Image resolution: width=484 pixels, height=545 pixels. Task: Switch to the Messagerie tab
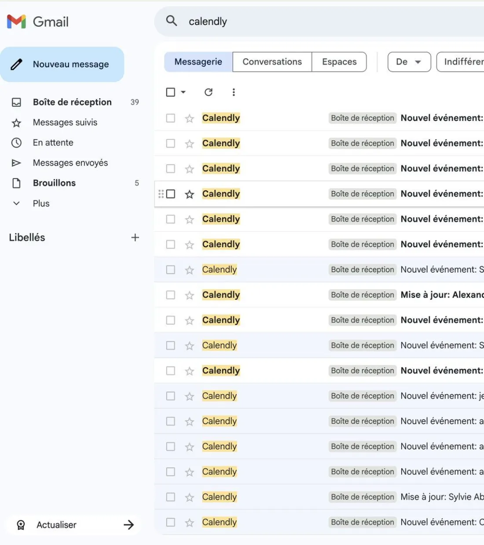point(198,62)
